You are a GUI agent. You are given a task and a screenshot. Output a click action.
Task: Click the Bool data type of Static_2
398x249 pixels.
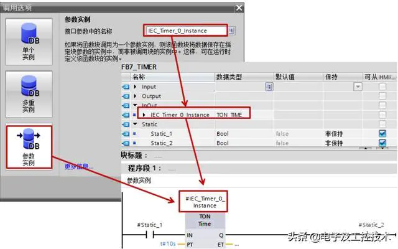click(223, 143)
